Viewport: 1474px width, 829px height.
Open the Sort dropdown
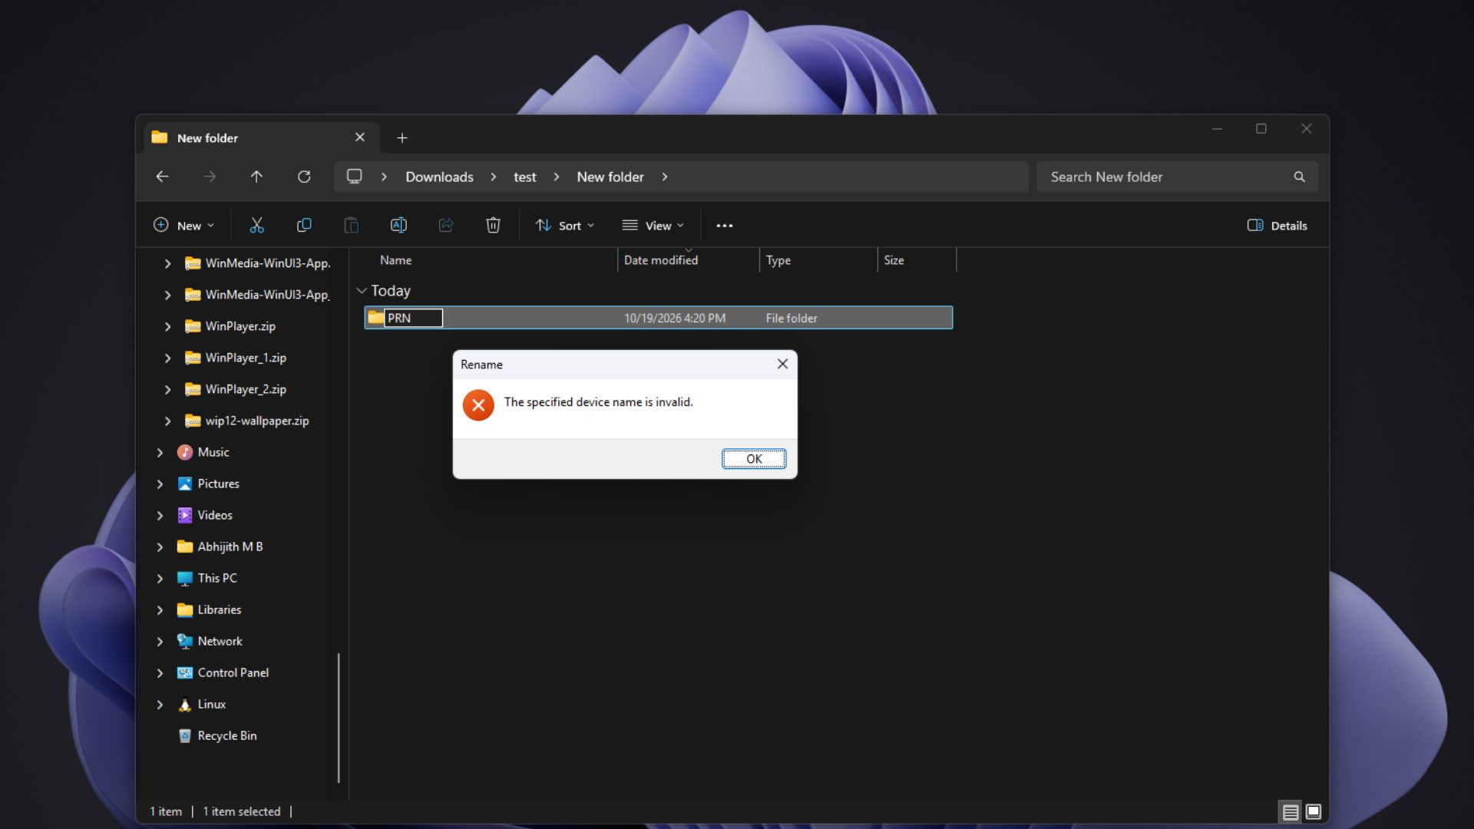tap(565, 226)
